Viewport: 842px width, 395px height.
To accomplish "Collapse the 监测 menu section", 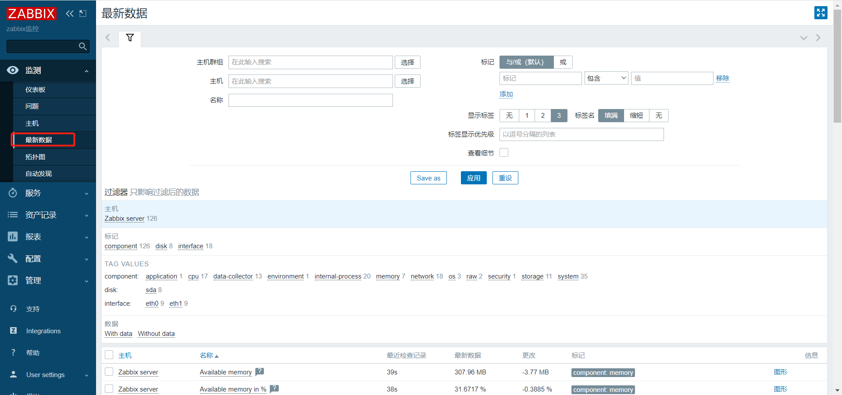I will 86,71.
